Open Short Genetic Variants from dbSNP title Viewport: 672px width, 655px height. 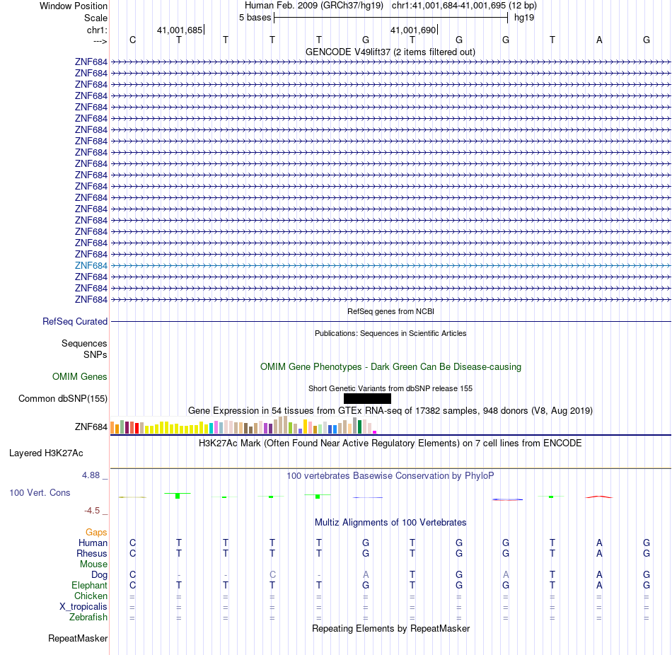pos(390,388)
